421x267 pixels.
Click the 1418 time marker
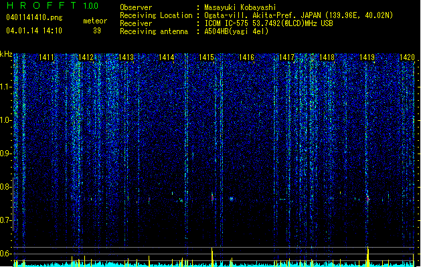point(327,57)
